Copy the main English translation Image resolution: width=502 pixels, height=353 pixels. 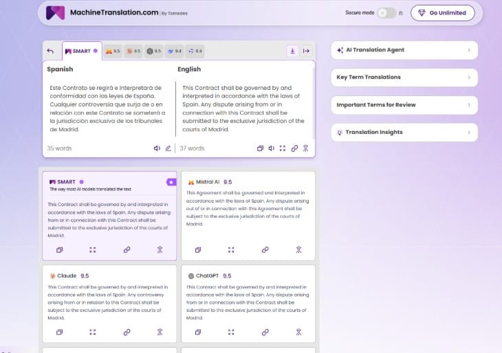pos(260,148)
